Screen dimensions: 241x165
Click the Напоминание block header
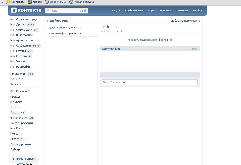pos(24,159)
